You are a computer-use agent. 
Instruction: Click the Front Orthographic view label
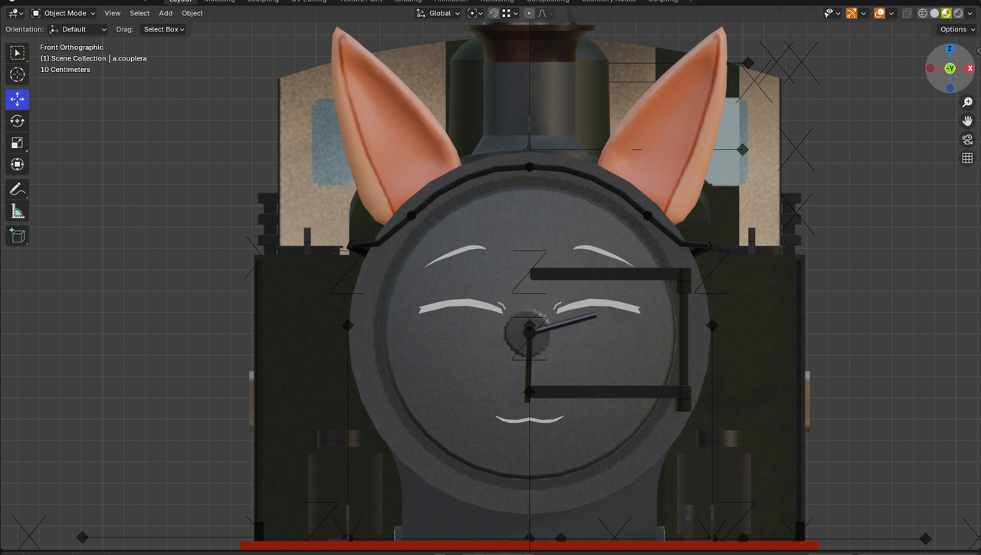(71, 48)
